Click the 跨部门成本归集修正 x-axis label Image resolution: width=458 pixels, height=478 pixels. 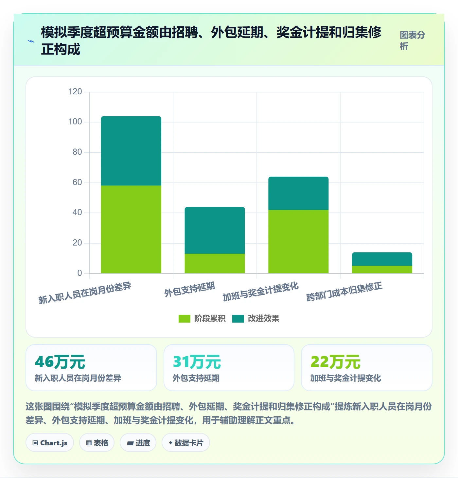tap(344, 292)
